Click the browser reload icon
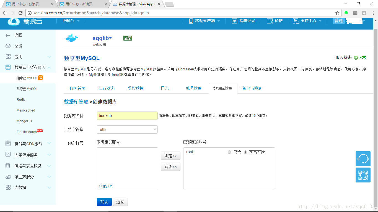378x212 pixels. [20, 13]
